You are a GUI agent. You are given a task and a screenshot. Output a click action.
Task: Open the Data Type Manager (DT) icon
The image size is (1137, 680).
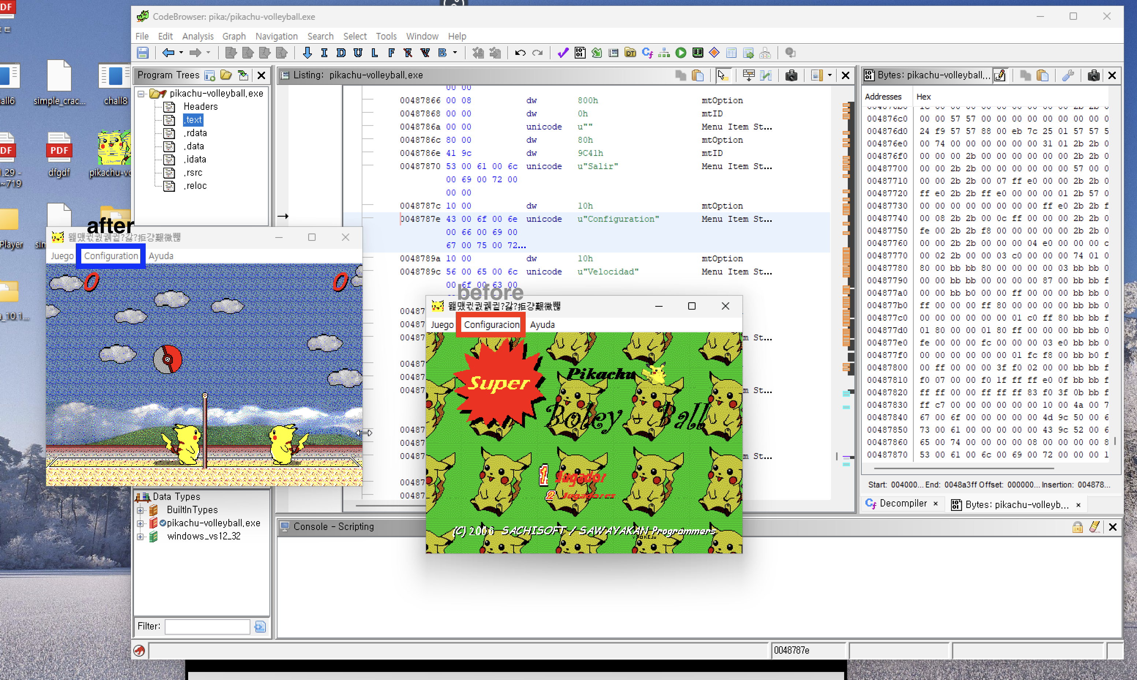tap(631, 53)
